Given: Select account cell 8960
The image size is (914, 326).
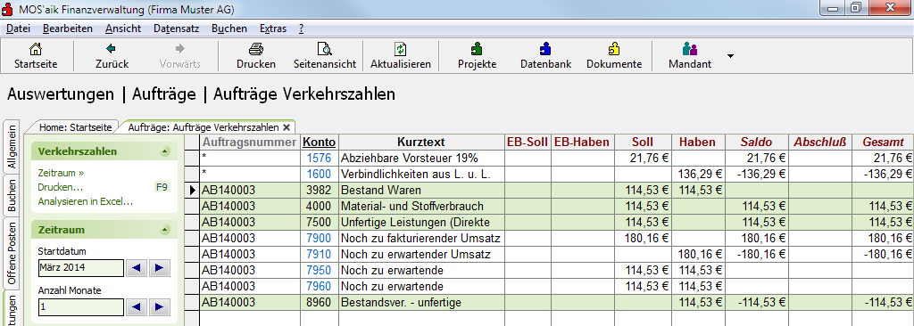Looking at the screenshot, I should click(x=320, y=303).
